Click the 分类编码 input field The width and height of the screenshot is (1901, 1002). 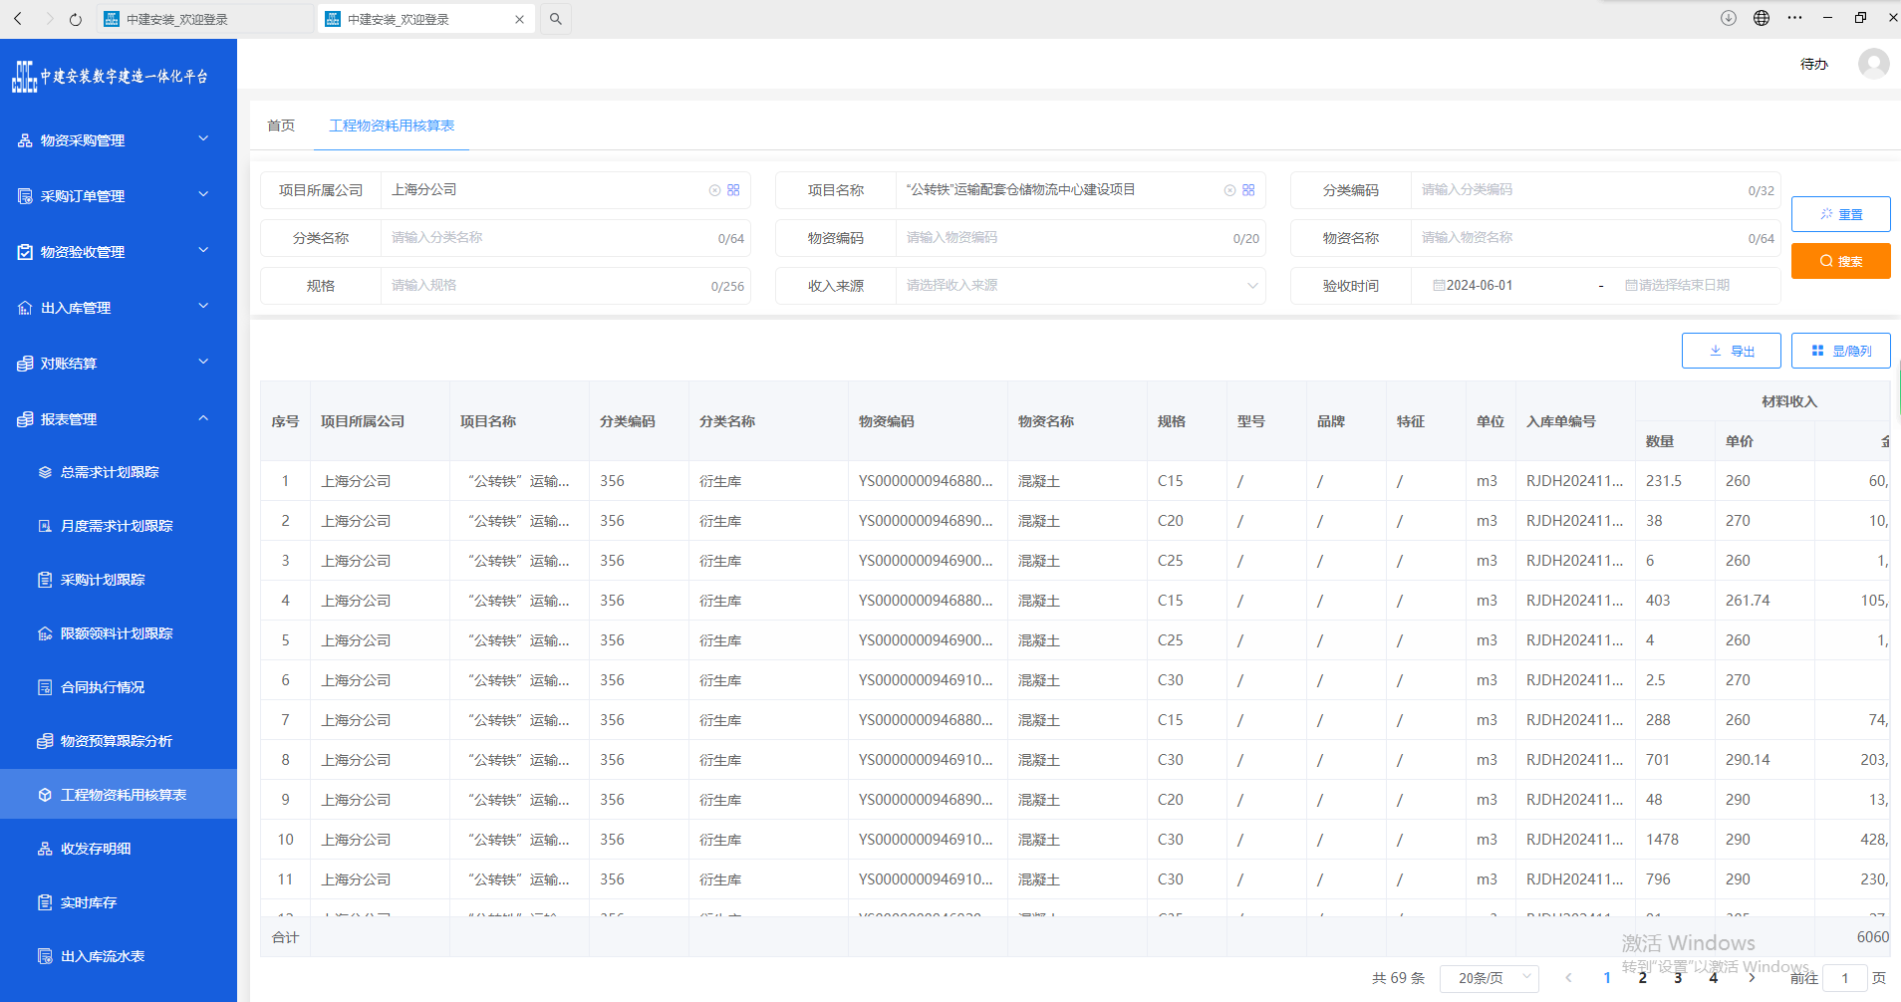coord(1595,190)
